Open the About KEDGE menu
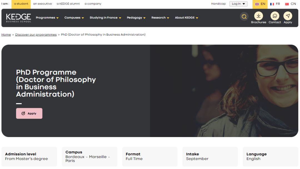This screenshot has height=169, width=300. [186, 18]
